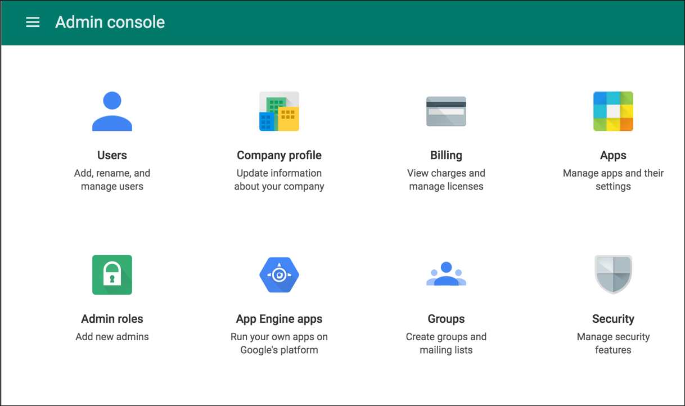The image size is (685, 406).
Task: Open the Admin roles heading
Action: (112, 319)
